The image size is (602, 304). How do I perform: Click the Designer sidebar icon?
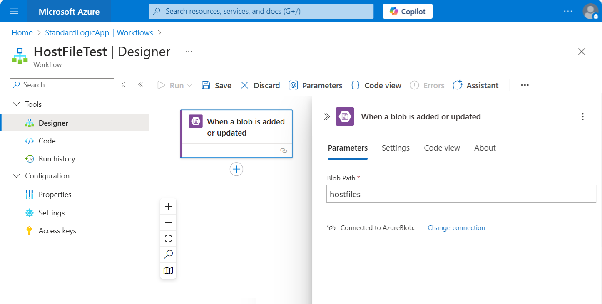(x=29, y=123)
